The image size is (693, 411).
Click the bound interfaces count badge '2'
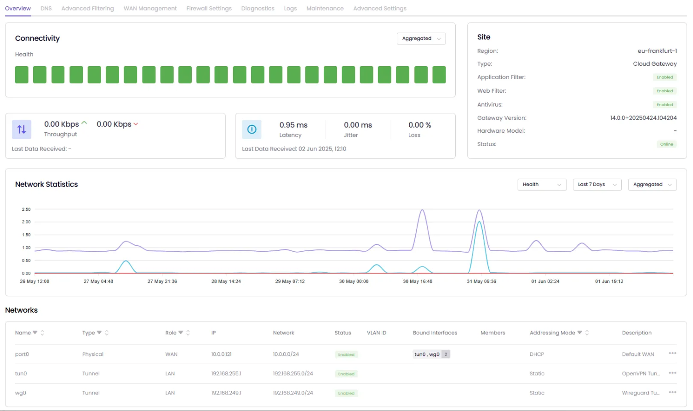pyautogui.click(x=446, y=354)
